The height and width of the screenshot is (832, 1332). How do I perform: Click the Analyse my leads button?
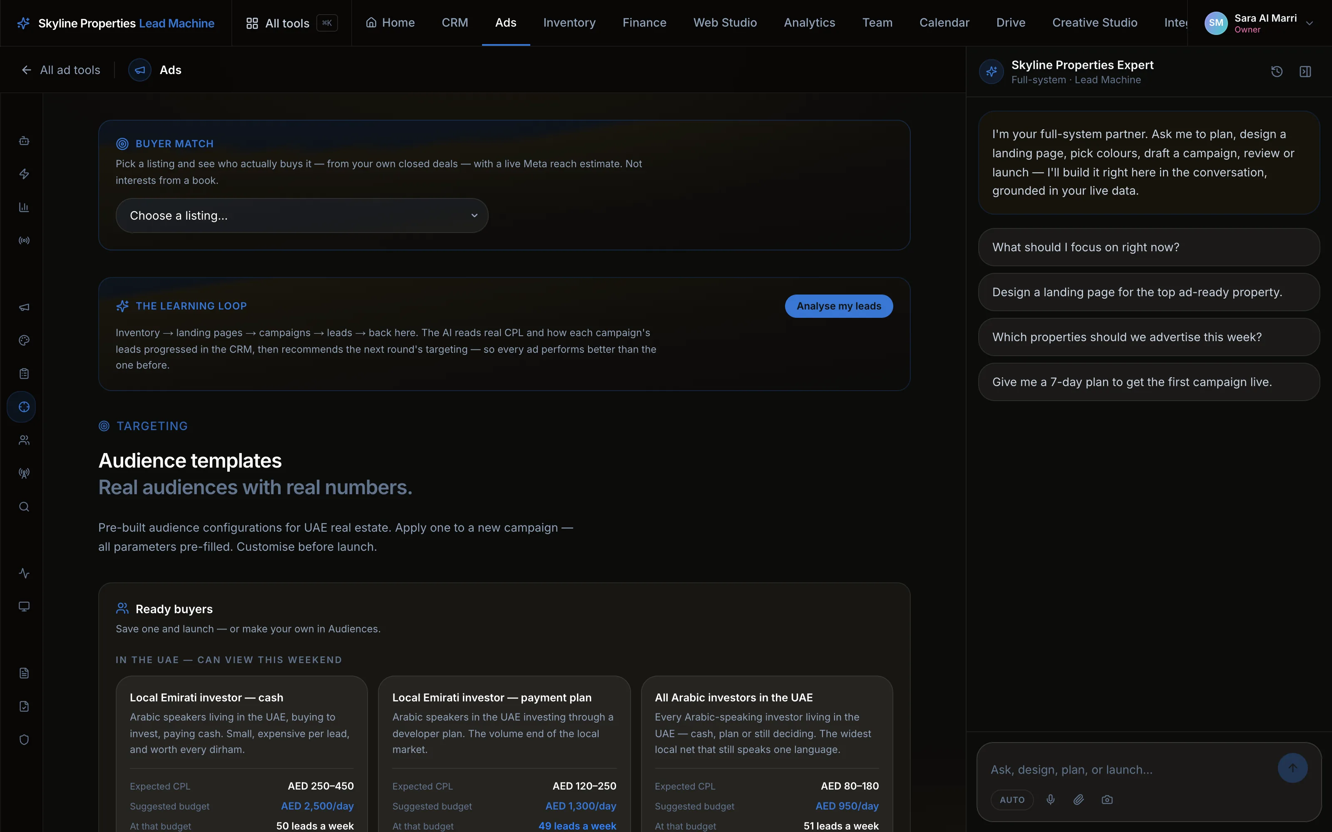838,306
